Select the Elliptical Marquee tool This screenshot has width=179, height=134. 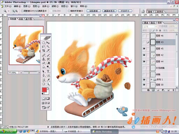[x=43, y=43]
